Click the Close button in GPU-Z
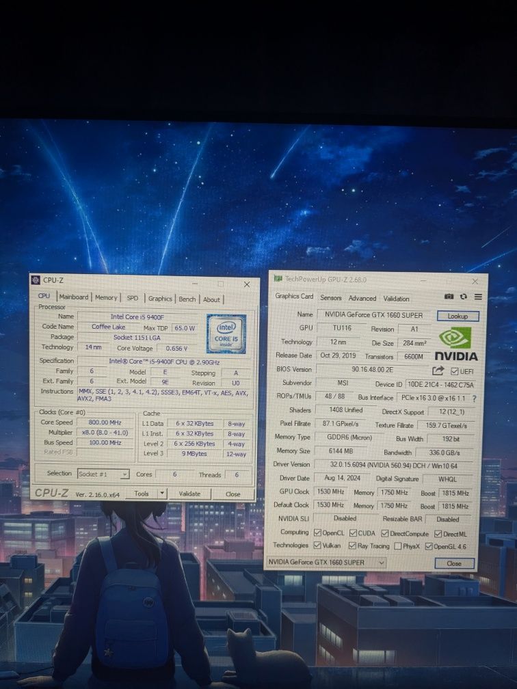Image resolution: width=517 pixels, height=689 pixels. coord(454,563)
